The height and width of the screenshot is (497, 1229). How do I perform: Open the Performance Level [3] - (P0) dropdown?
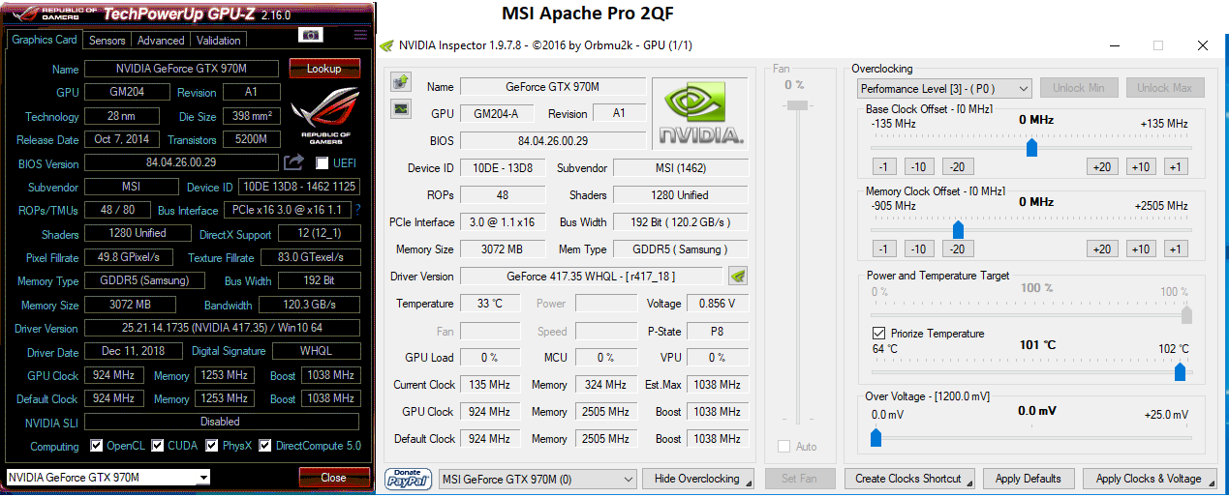[x=945, y=88]
